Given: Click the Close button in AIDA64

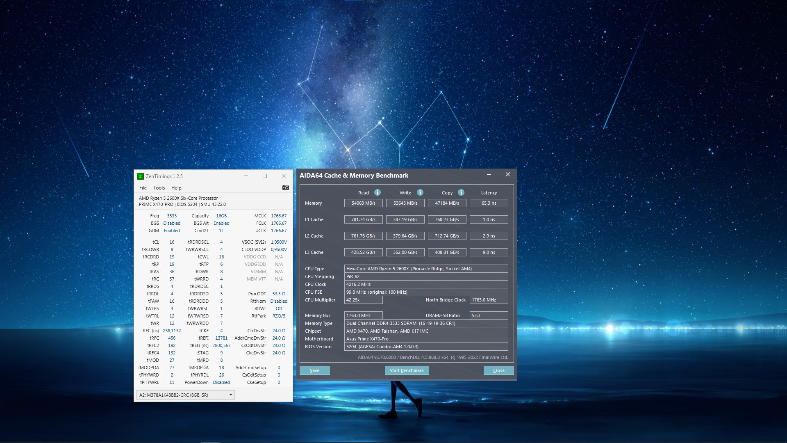Looking at the screenshot, I should pos(498,370).
